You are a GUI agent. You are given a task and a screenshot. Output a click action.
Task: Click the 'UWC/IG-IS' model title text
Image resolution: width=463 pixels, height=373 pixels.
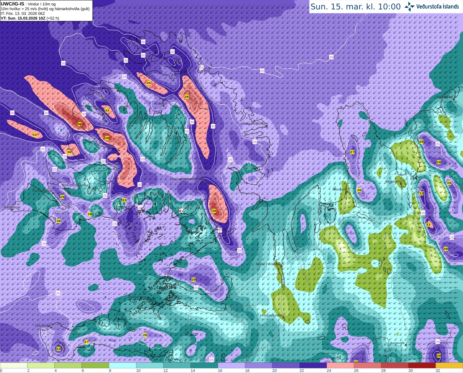[13, 4]
